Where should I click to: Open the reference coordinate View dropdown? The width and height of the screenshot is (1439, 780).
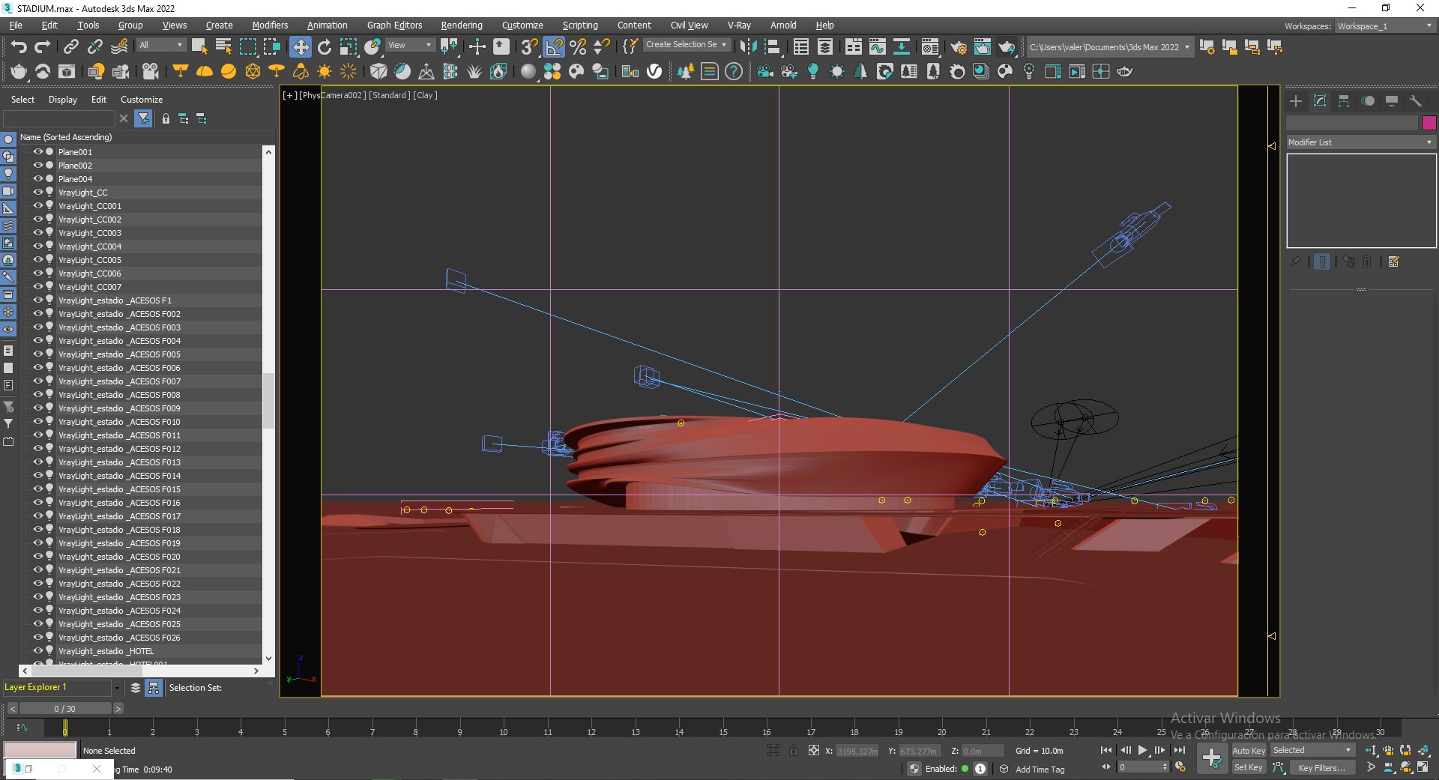[x=409, y=46]
